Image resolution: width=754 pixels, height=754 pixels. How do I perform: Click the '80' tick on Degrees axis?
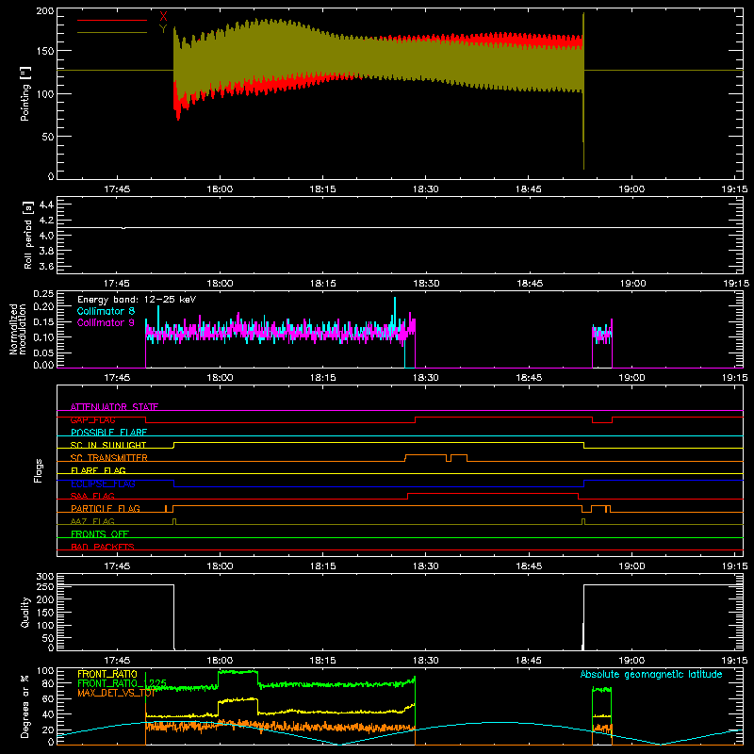(x=48, y=683)
